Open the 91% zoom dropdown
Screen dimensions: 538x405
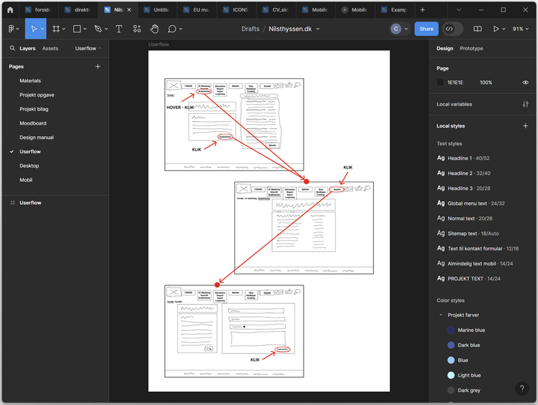pyautogui.click(x=520, y=29)
